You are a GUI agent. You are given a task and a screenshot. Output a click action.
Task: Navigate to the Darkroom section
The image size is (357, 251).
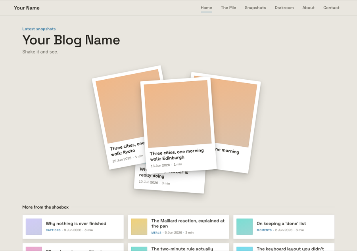[x=284, y=8]
